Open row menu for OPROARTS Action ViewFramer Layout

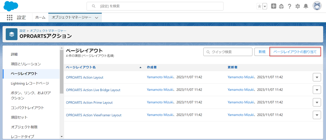tap(317, 115)
